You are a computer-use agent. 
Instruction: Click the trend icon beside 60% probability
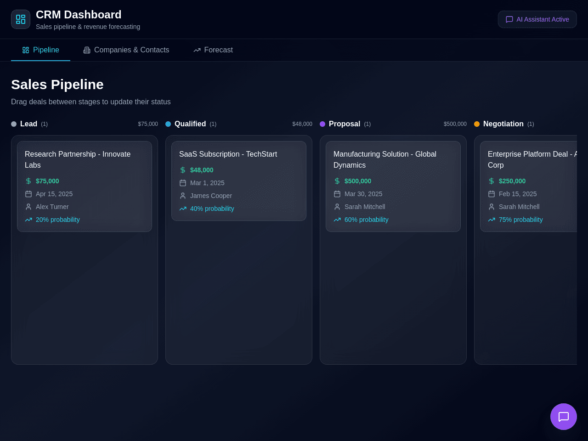point(337,220)
